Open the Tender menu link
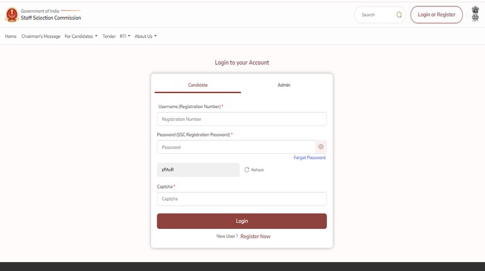The width and height of the screenshot is (485, 271). tap(109, 36)
